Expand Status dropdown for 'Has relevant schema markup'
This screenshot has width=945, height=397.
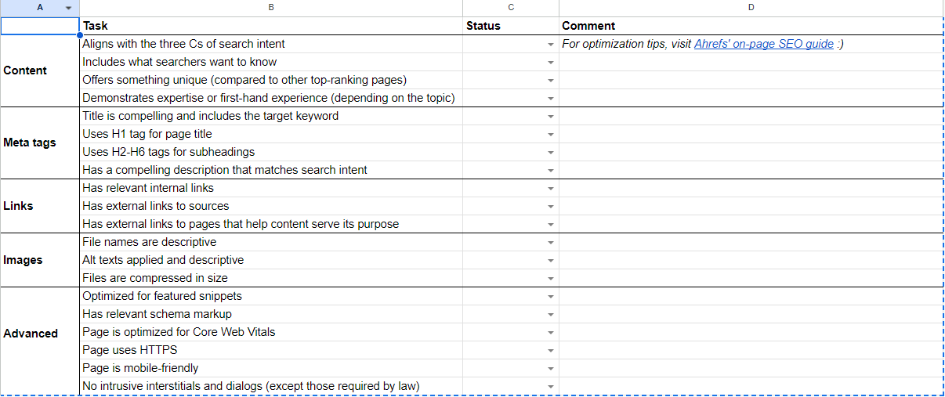[x=551, y=315]
